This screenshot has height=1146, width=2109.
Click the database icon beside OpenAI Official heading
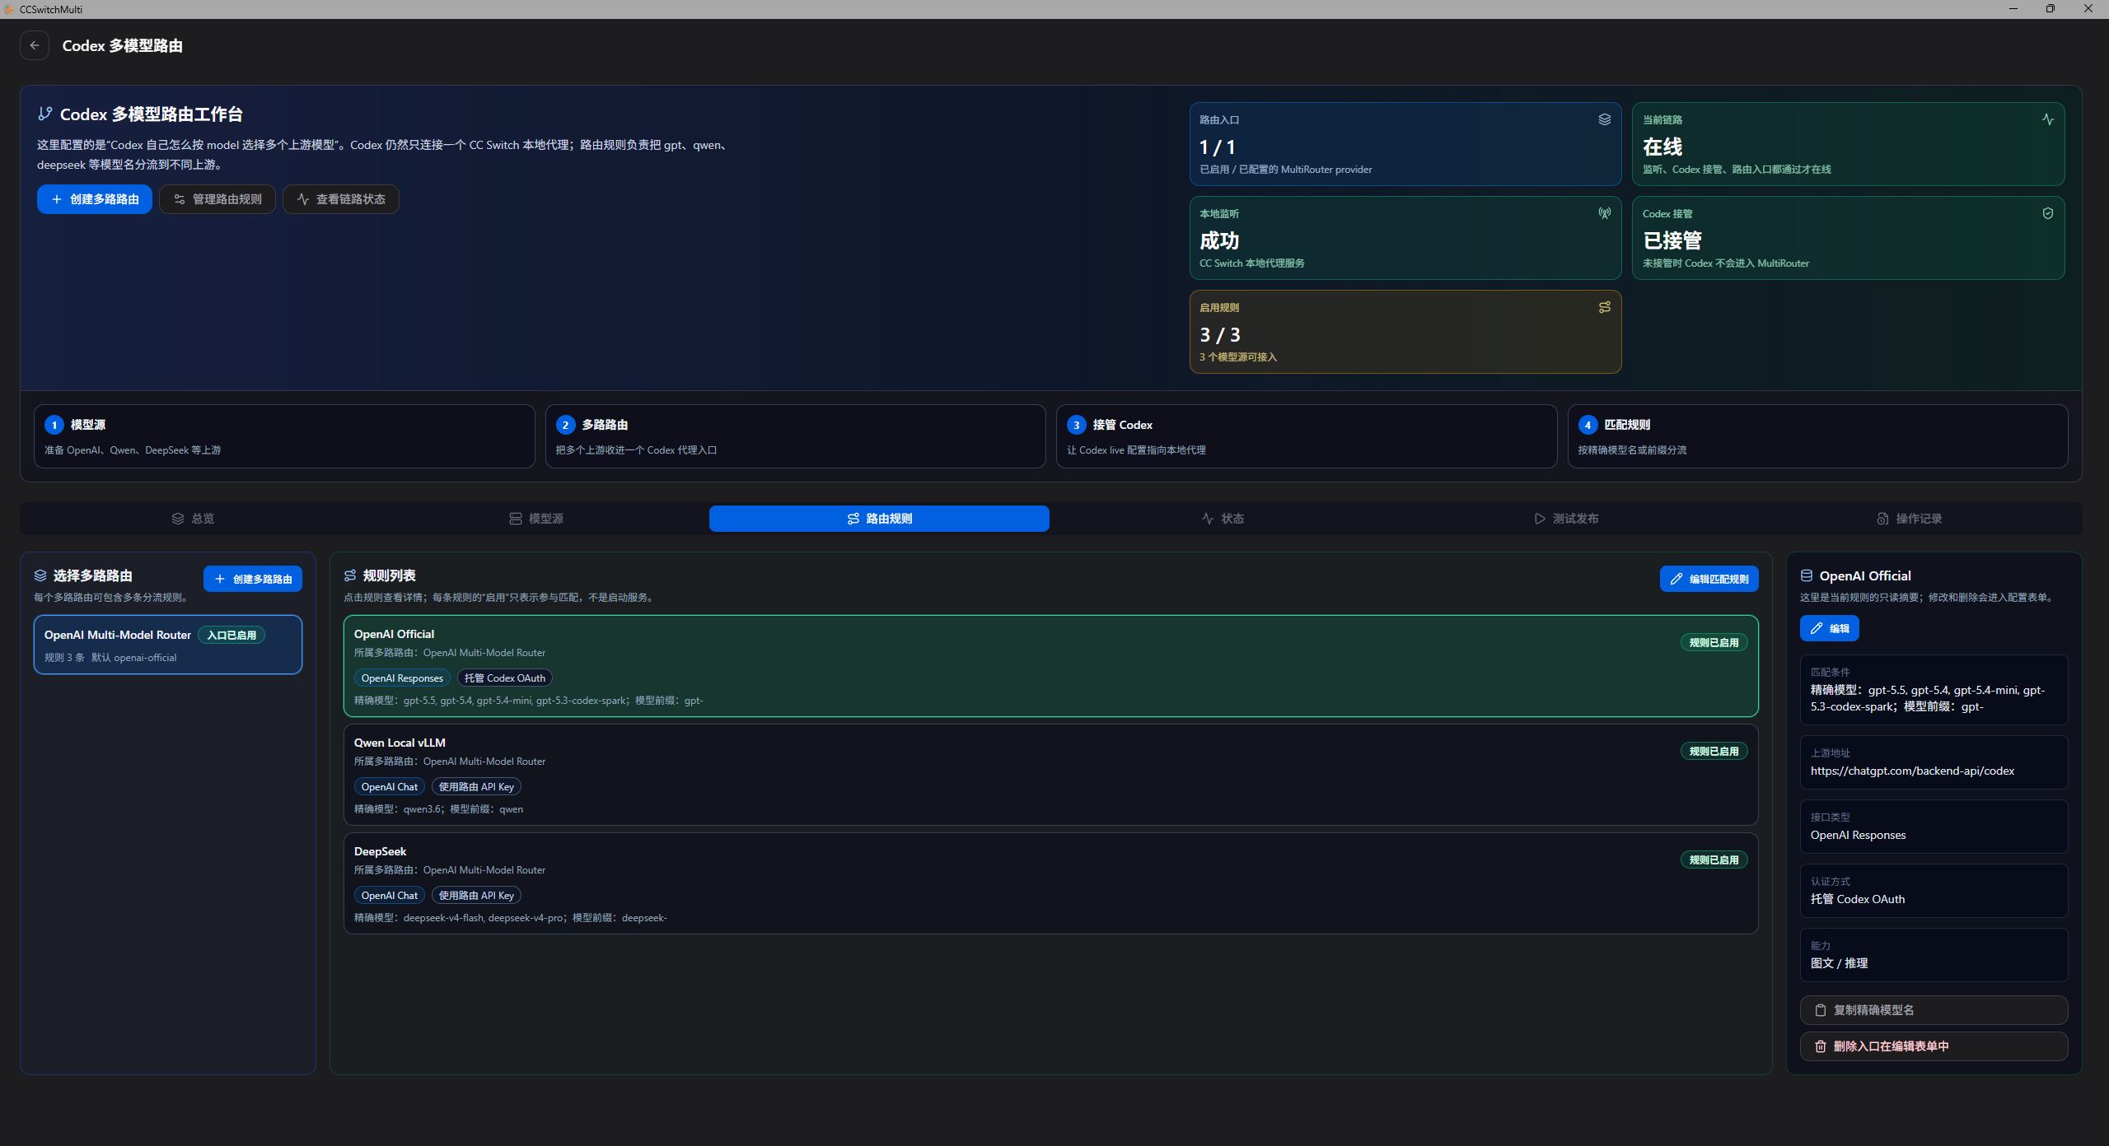1807,575
